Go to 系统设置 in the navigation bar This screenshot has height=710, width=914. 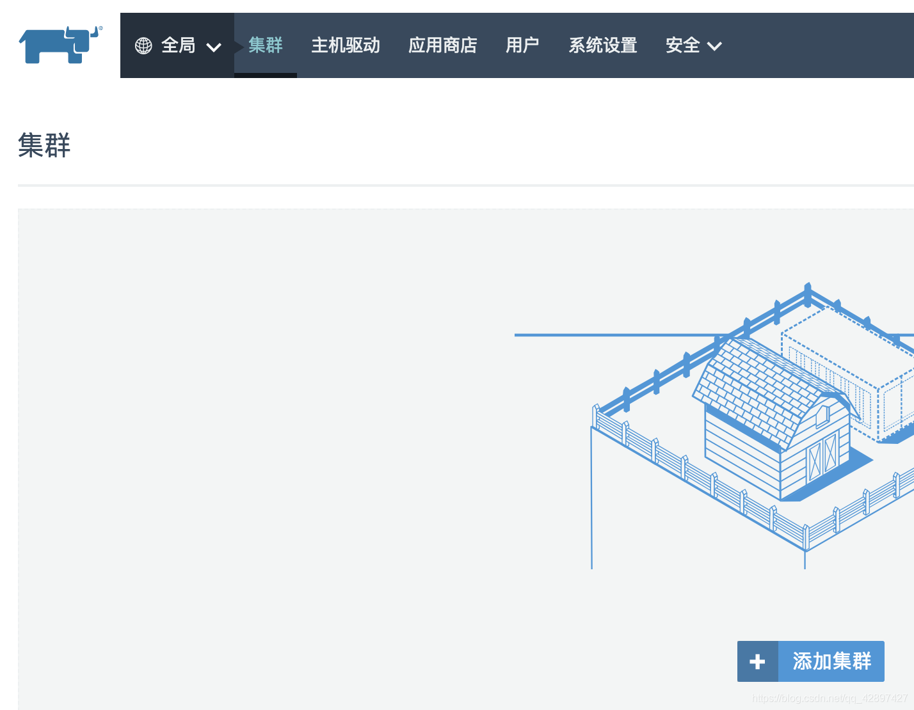(602, 45)
